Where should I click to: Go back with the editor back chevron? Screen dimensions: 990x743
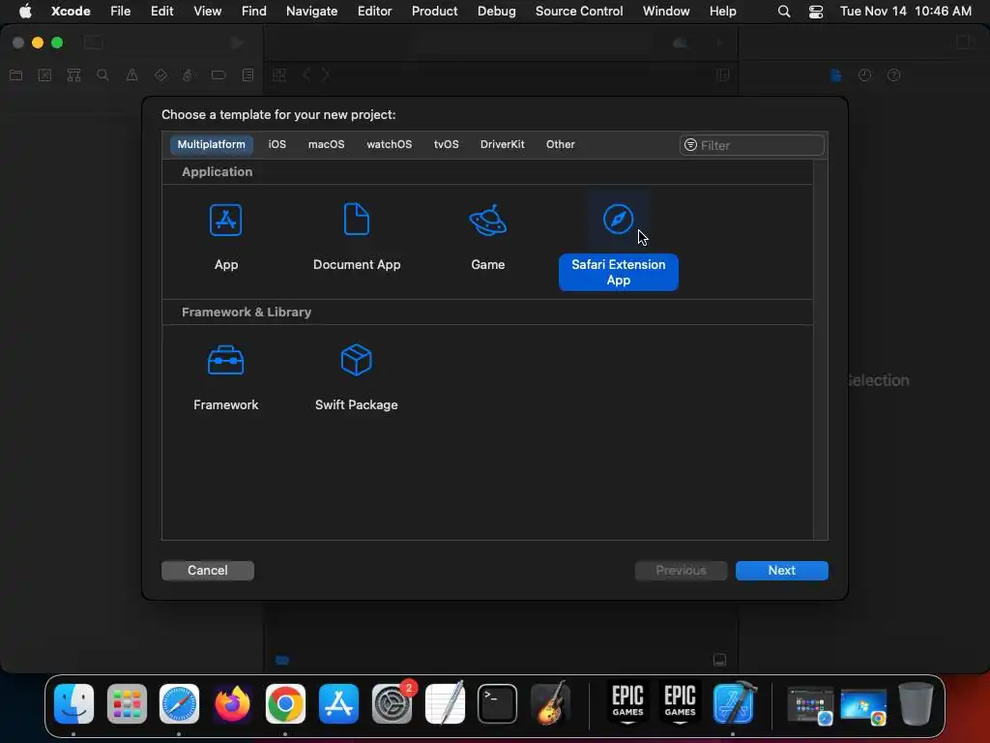tap(306, 75)
